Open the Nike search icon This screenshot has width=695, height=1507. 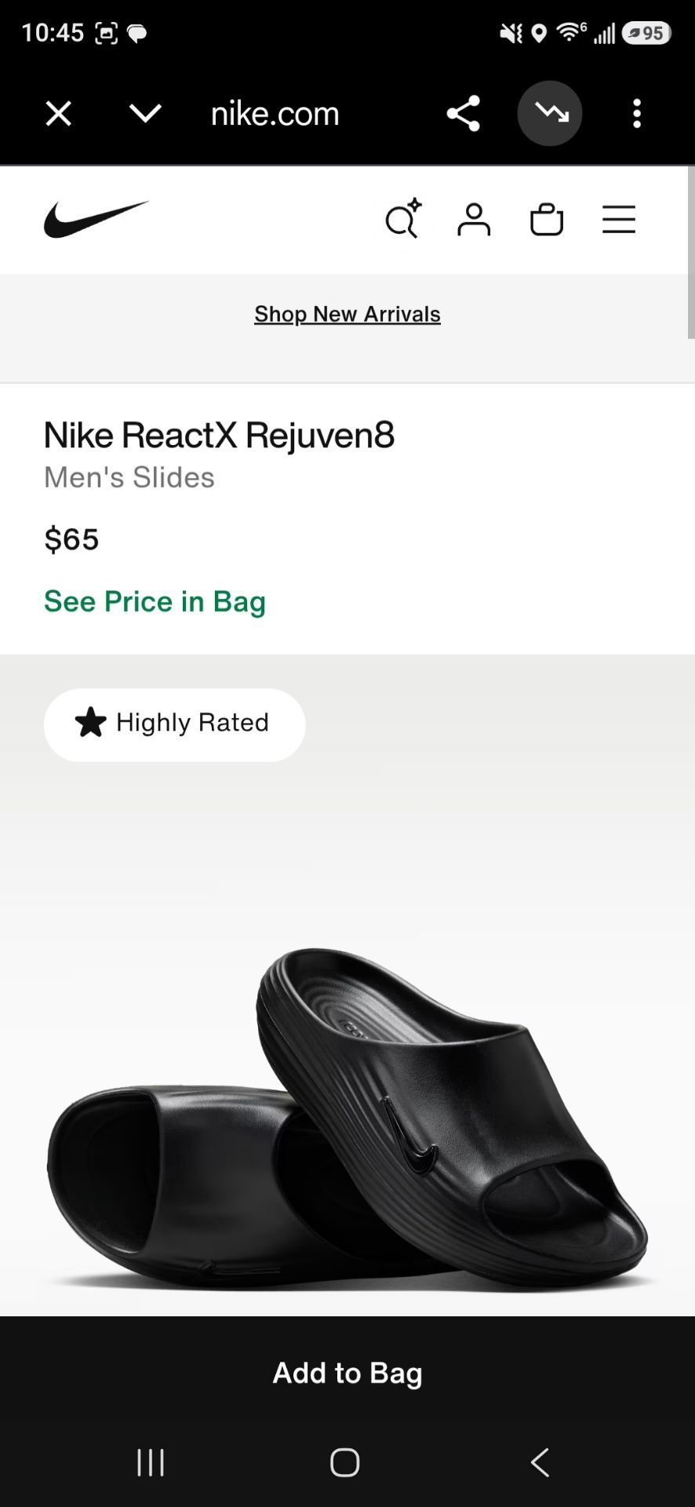(x=403, y=219)
